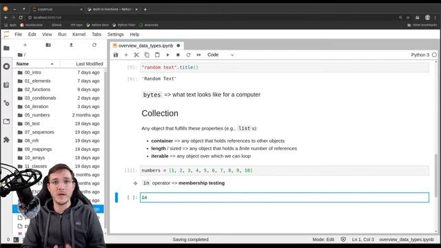Viewport: 441px width, 248px height.
Task: Interrupt the kernel with the stop icon
Action: coord(178,55)
